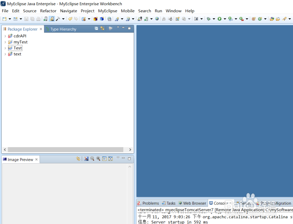Switch to the Type Hierarchy tab
Screen dimensions: 293x224
61,29
